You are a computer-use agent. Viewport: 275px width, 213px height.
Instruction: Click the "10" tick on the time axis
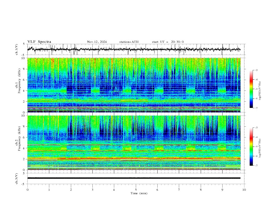click(x=244, y=190)
